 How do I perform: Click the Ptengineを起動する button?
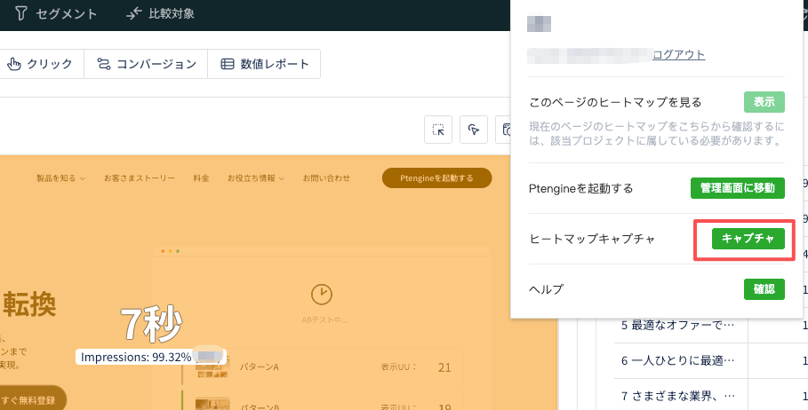[436, 178]
